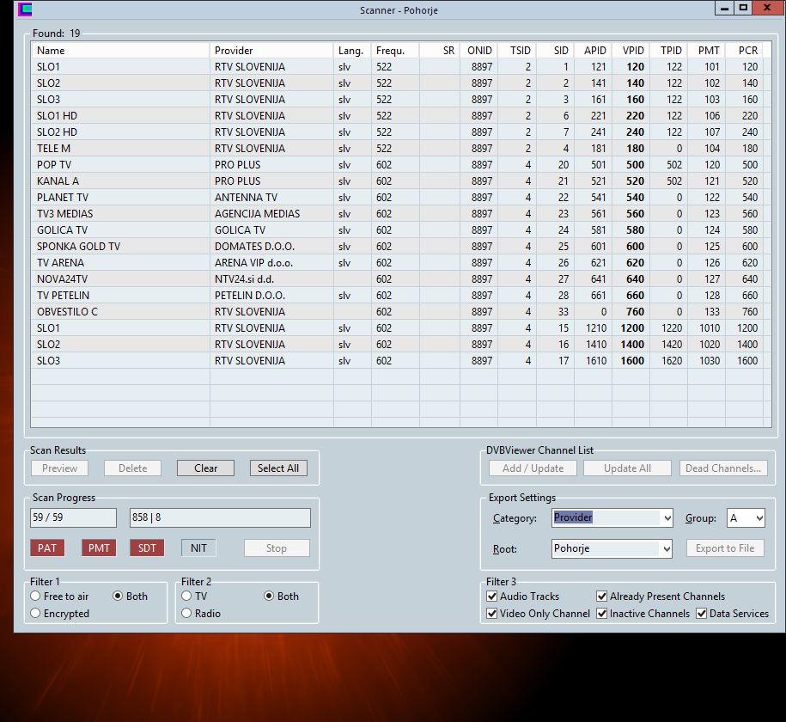Select the KANAL A channel row

[401, 181]
